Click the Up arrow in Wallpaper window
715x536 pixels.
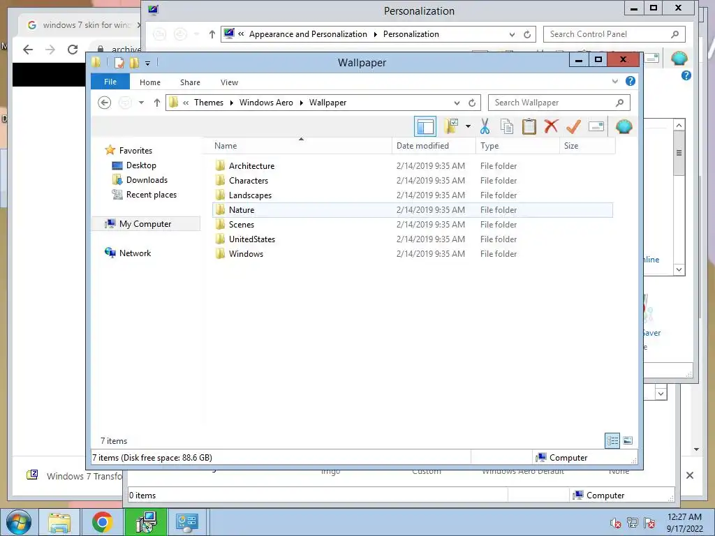tap(157, 103)
